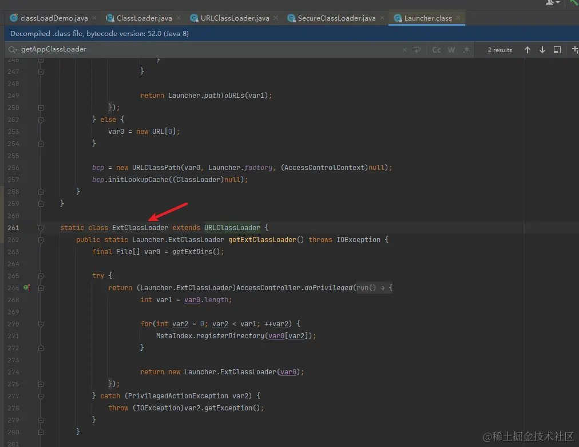This screenshot has width=579, height=447.
Task: Click PrivilegedActionException in catch clause
Action: click(x=178, y=395)
